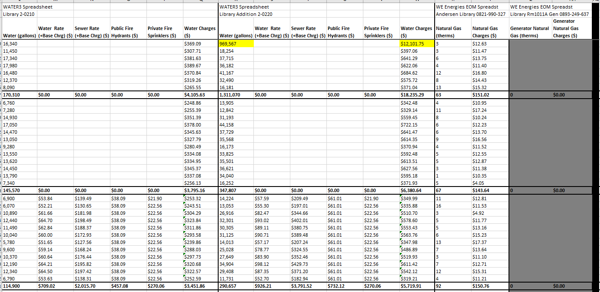Click the sewer rate cell $181.98
Viewport: 600px width, 292px height.
[91, 213]
